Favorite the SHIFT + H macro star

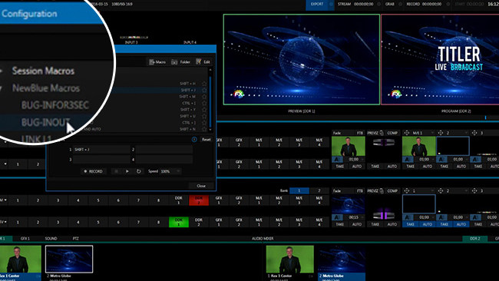click(204, 84)
